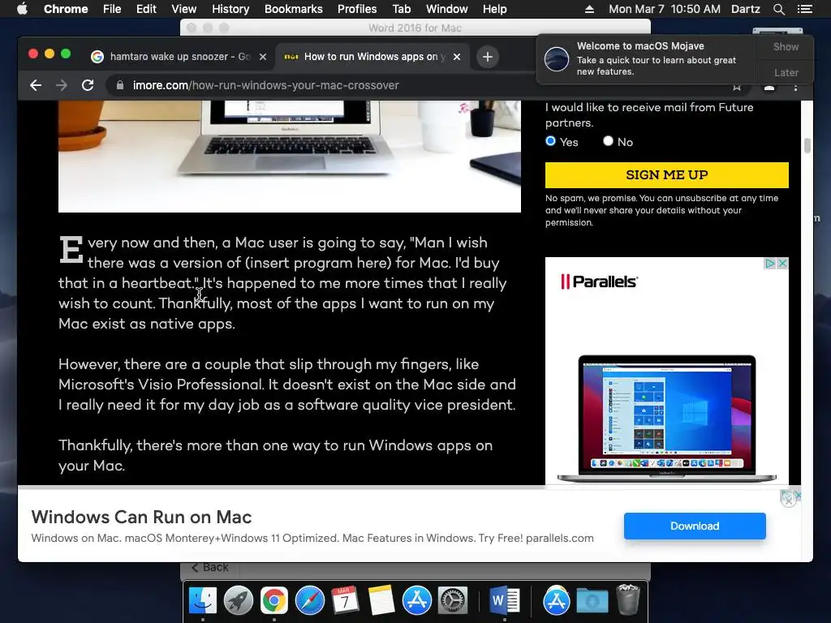
Task: Click the MacBook article hero image
Action: coord(290,157)
